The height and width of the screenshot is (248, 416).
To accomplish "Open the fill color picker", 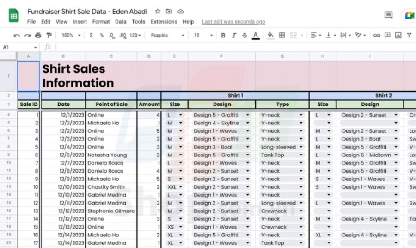I will coord(270,35).
